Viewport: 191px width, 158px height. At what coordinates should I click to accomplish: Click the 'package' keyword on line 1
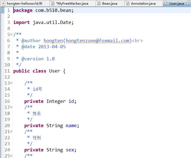(23, 10)
